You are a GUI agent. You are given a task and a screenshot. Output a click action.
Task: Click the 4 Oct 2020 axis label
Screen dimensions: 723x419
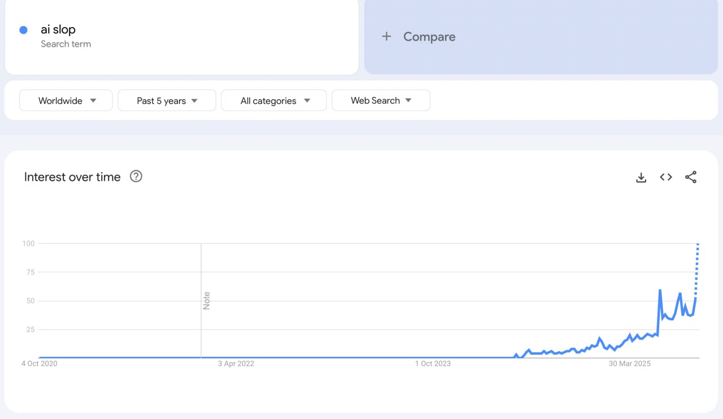click(x=40, y=364)
